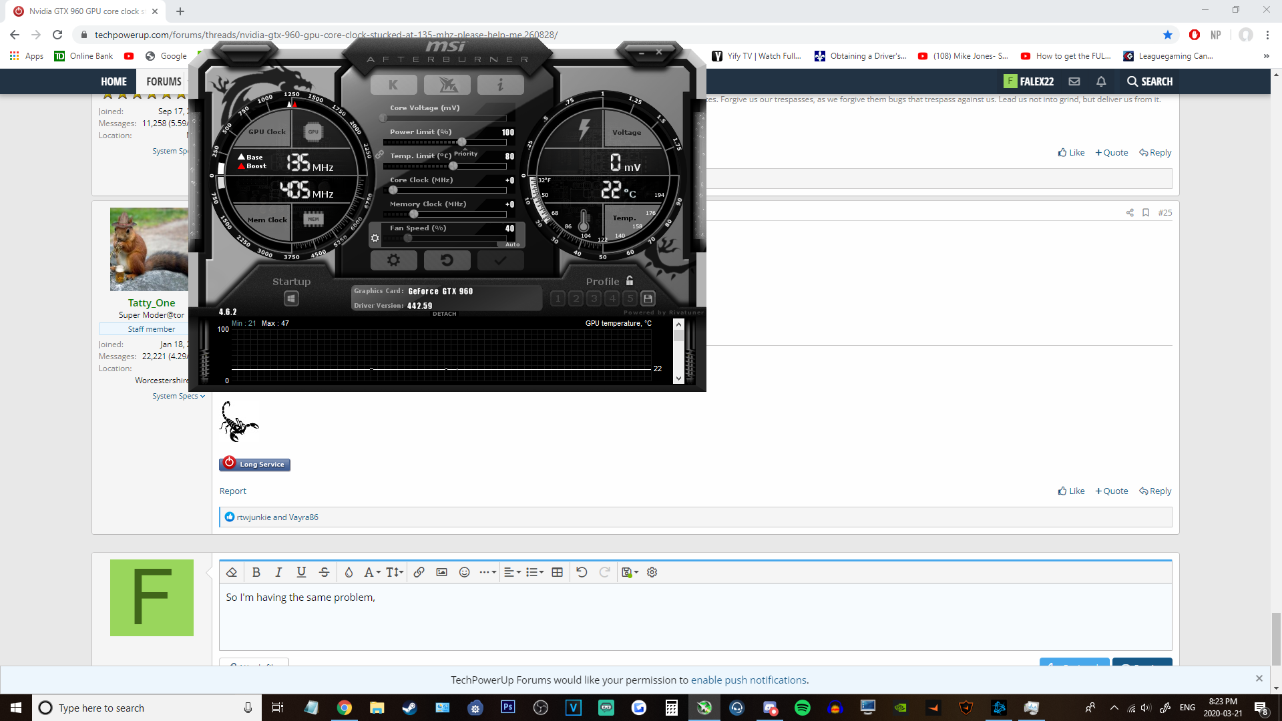The width and height of the screenshot is (1282, 721).
Task: Click the Afterburner apply checkmark icon
Action: pyautogui.click(x=498, y=260)
